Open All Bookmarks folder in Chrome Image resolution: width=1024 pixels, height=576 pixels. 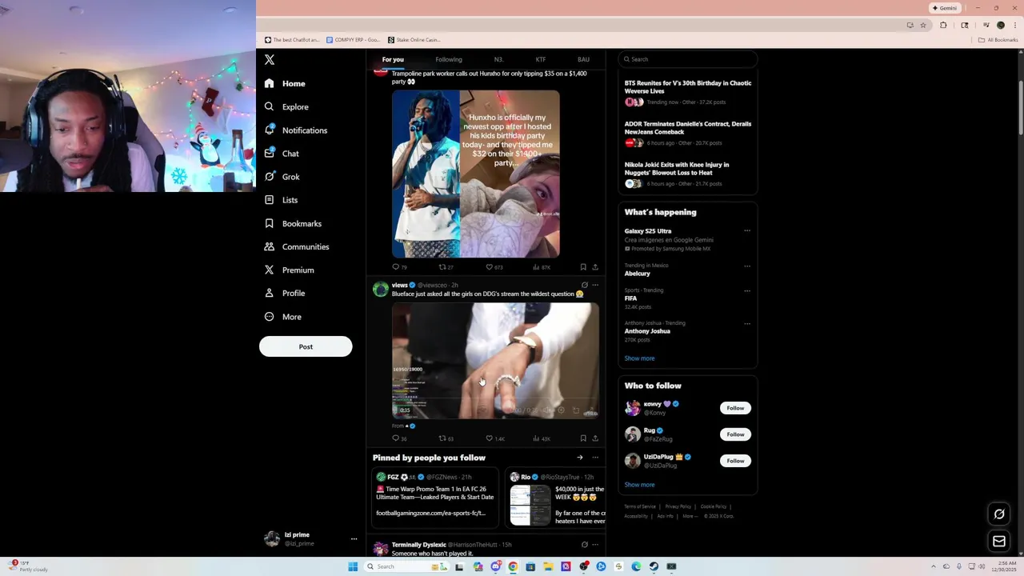998,39
